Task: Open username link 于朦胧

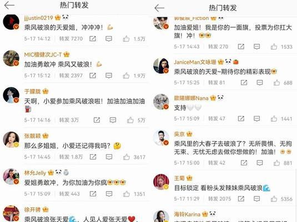Action: 32,92
